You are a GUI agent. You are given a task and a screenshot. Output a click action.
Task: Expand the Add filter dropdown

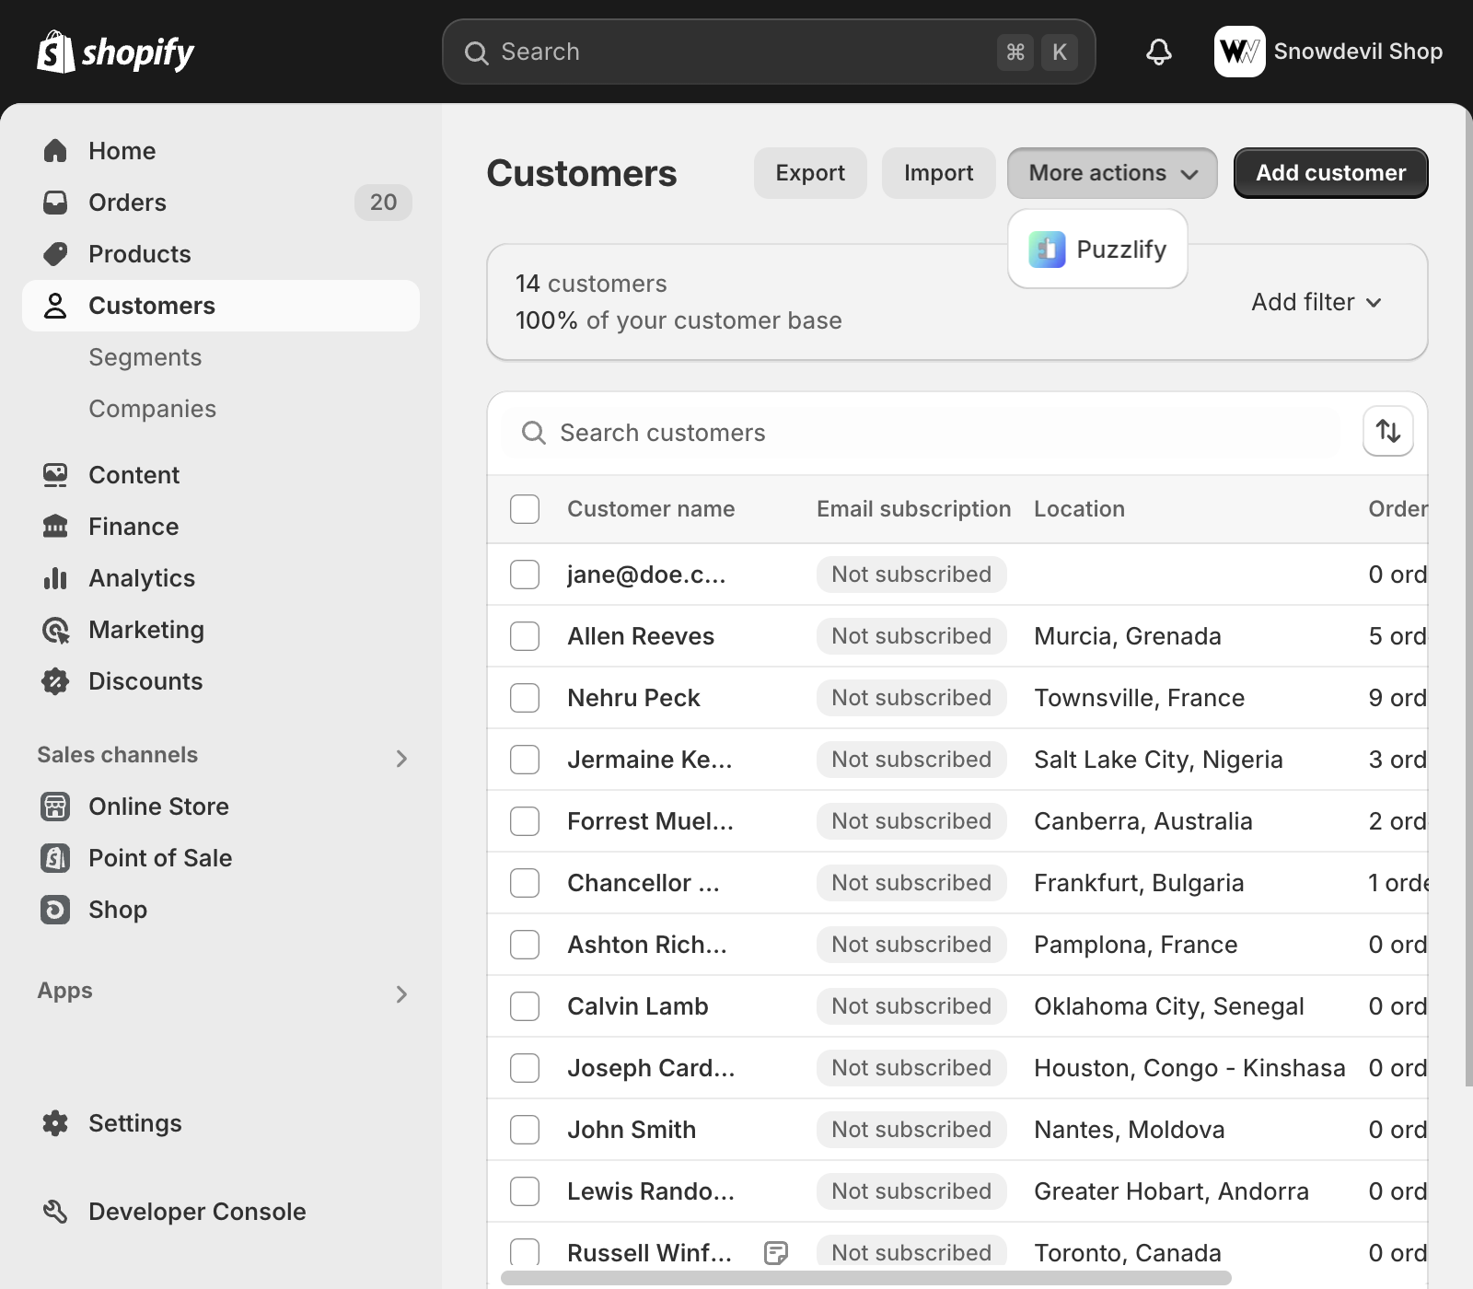pos(1316,302)
